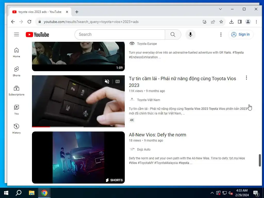Screen dimensions: 264x198
Task: Click the 1:09 duration label
Action: pos(119,68)
